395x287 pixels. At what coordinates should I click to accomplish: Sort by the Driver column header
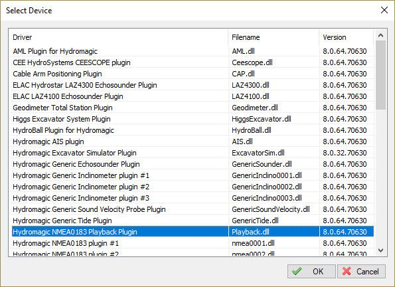pyautogui.click(x=118, y=37)
